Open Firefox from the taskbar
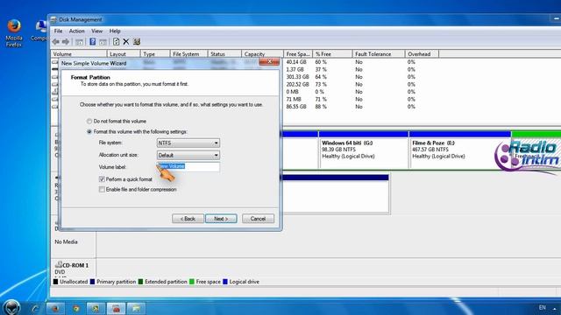The height and width of the screenshot is (315, 561). click(x=55, y=308)
